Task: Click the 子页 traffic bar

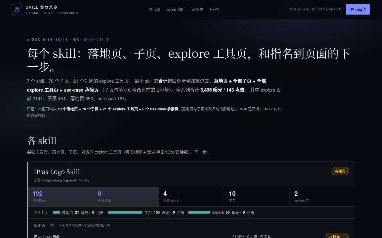Action: click(125, 212)
